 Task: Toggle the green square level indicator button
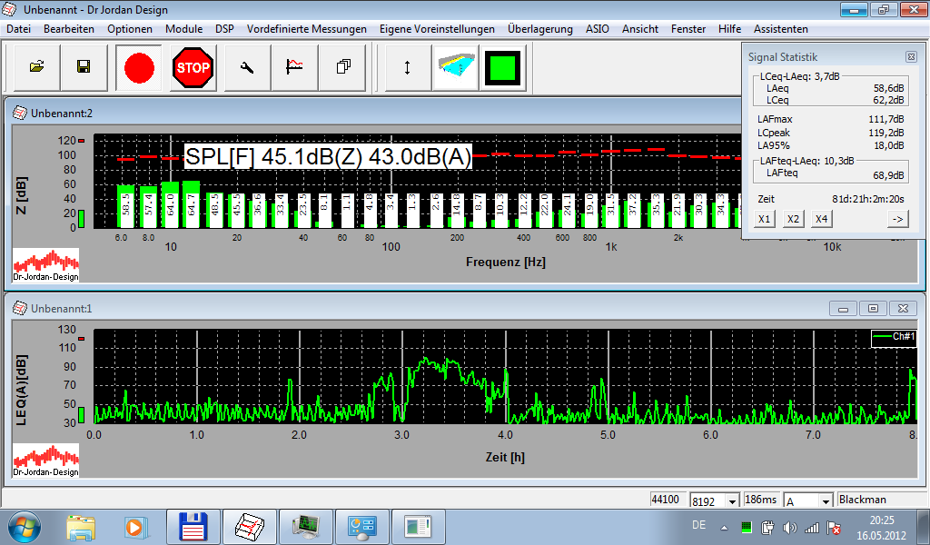click(x=503, y=67)
